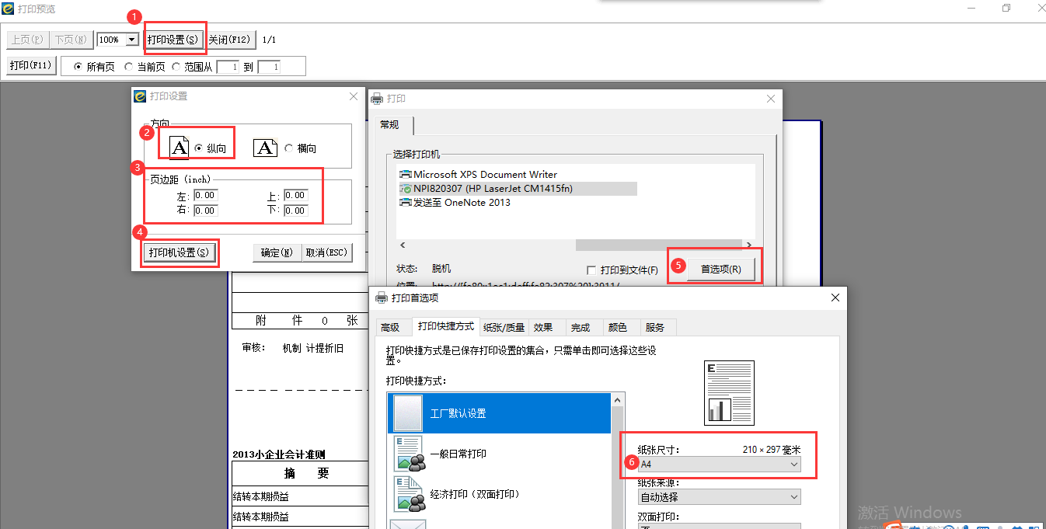Open 打印机设置(S) in 打印设置 dialog
Image resolution: width=1046 pixels, height=529 pixels.
179,252
